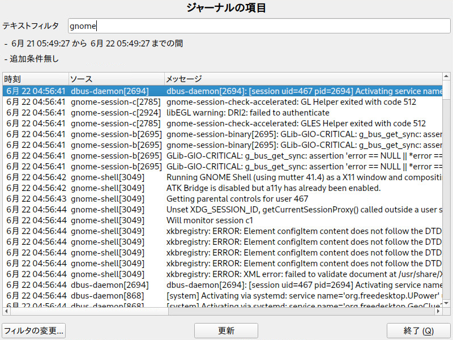Click the 終了 (Q) quit button
This screenshot has width=453, height=340.
coord(418,330)
